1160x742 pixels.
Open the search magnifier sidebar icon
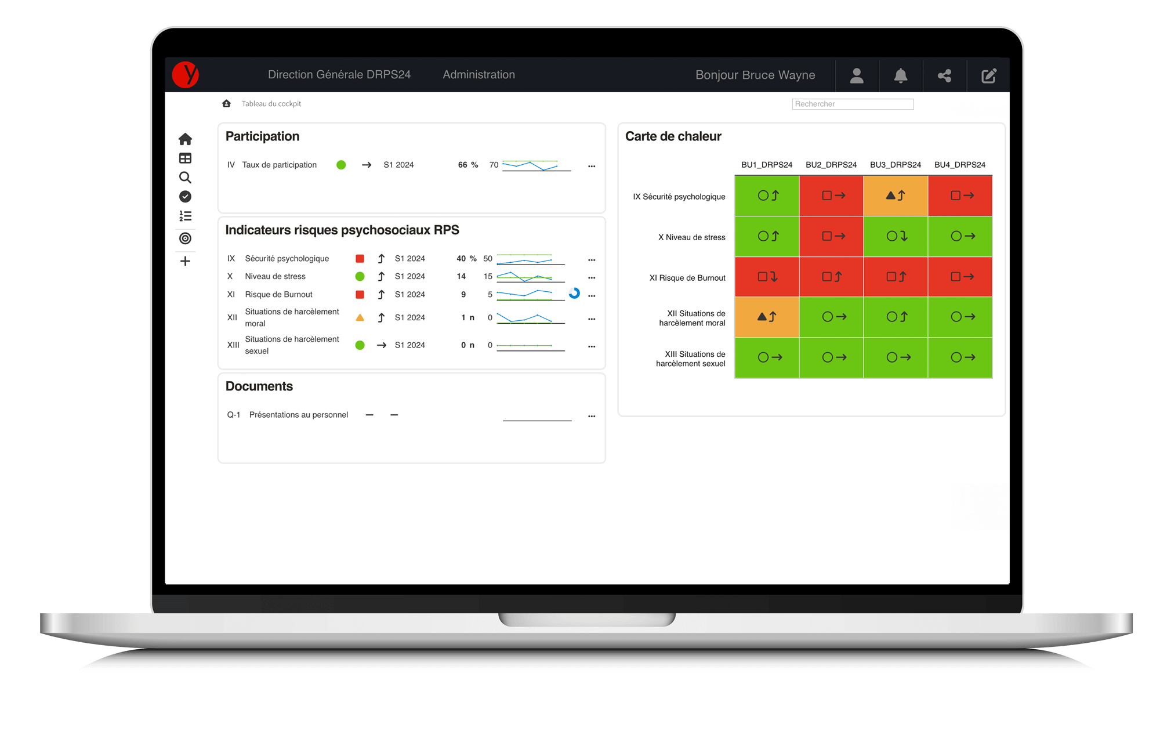[x=185, y=178]
